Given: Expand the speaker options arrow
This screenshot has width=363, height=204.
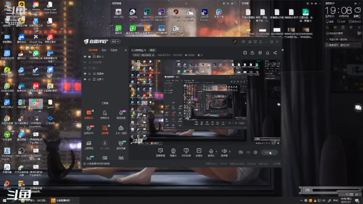Looking at the screenshot, I should (x=229, y=151).
